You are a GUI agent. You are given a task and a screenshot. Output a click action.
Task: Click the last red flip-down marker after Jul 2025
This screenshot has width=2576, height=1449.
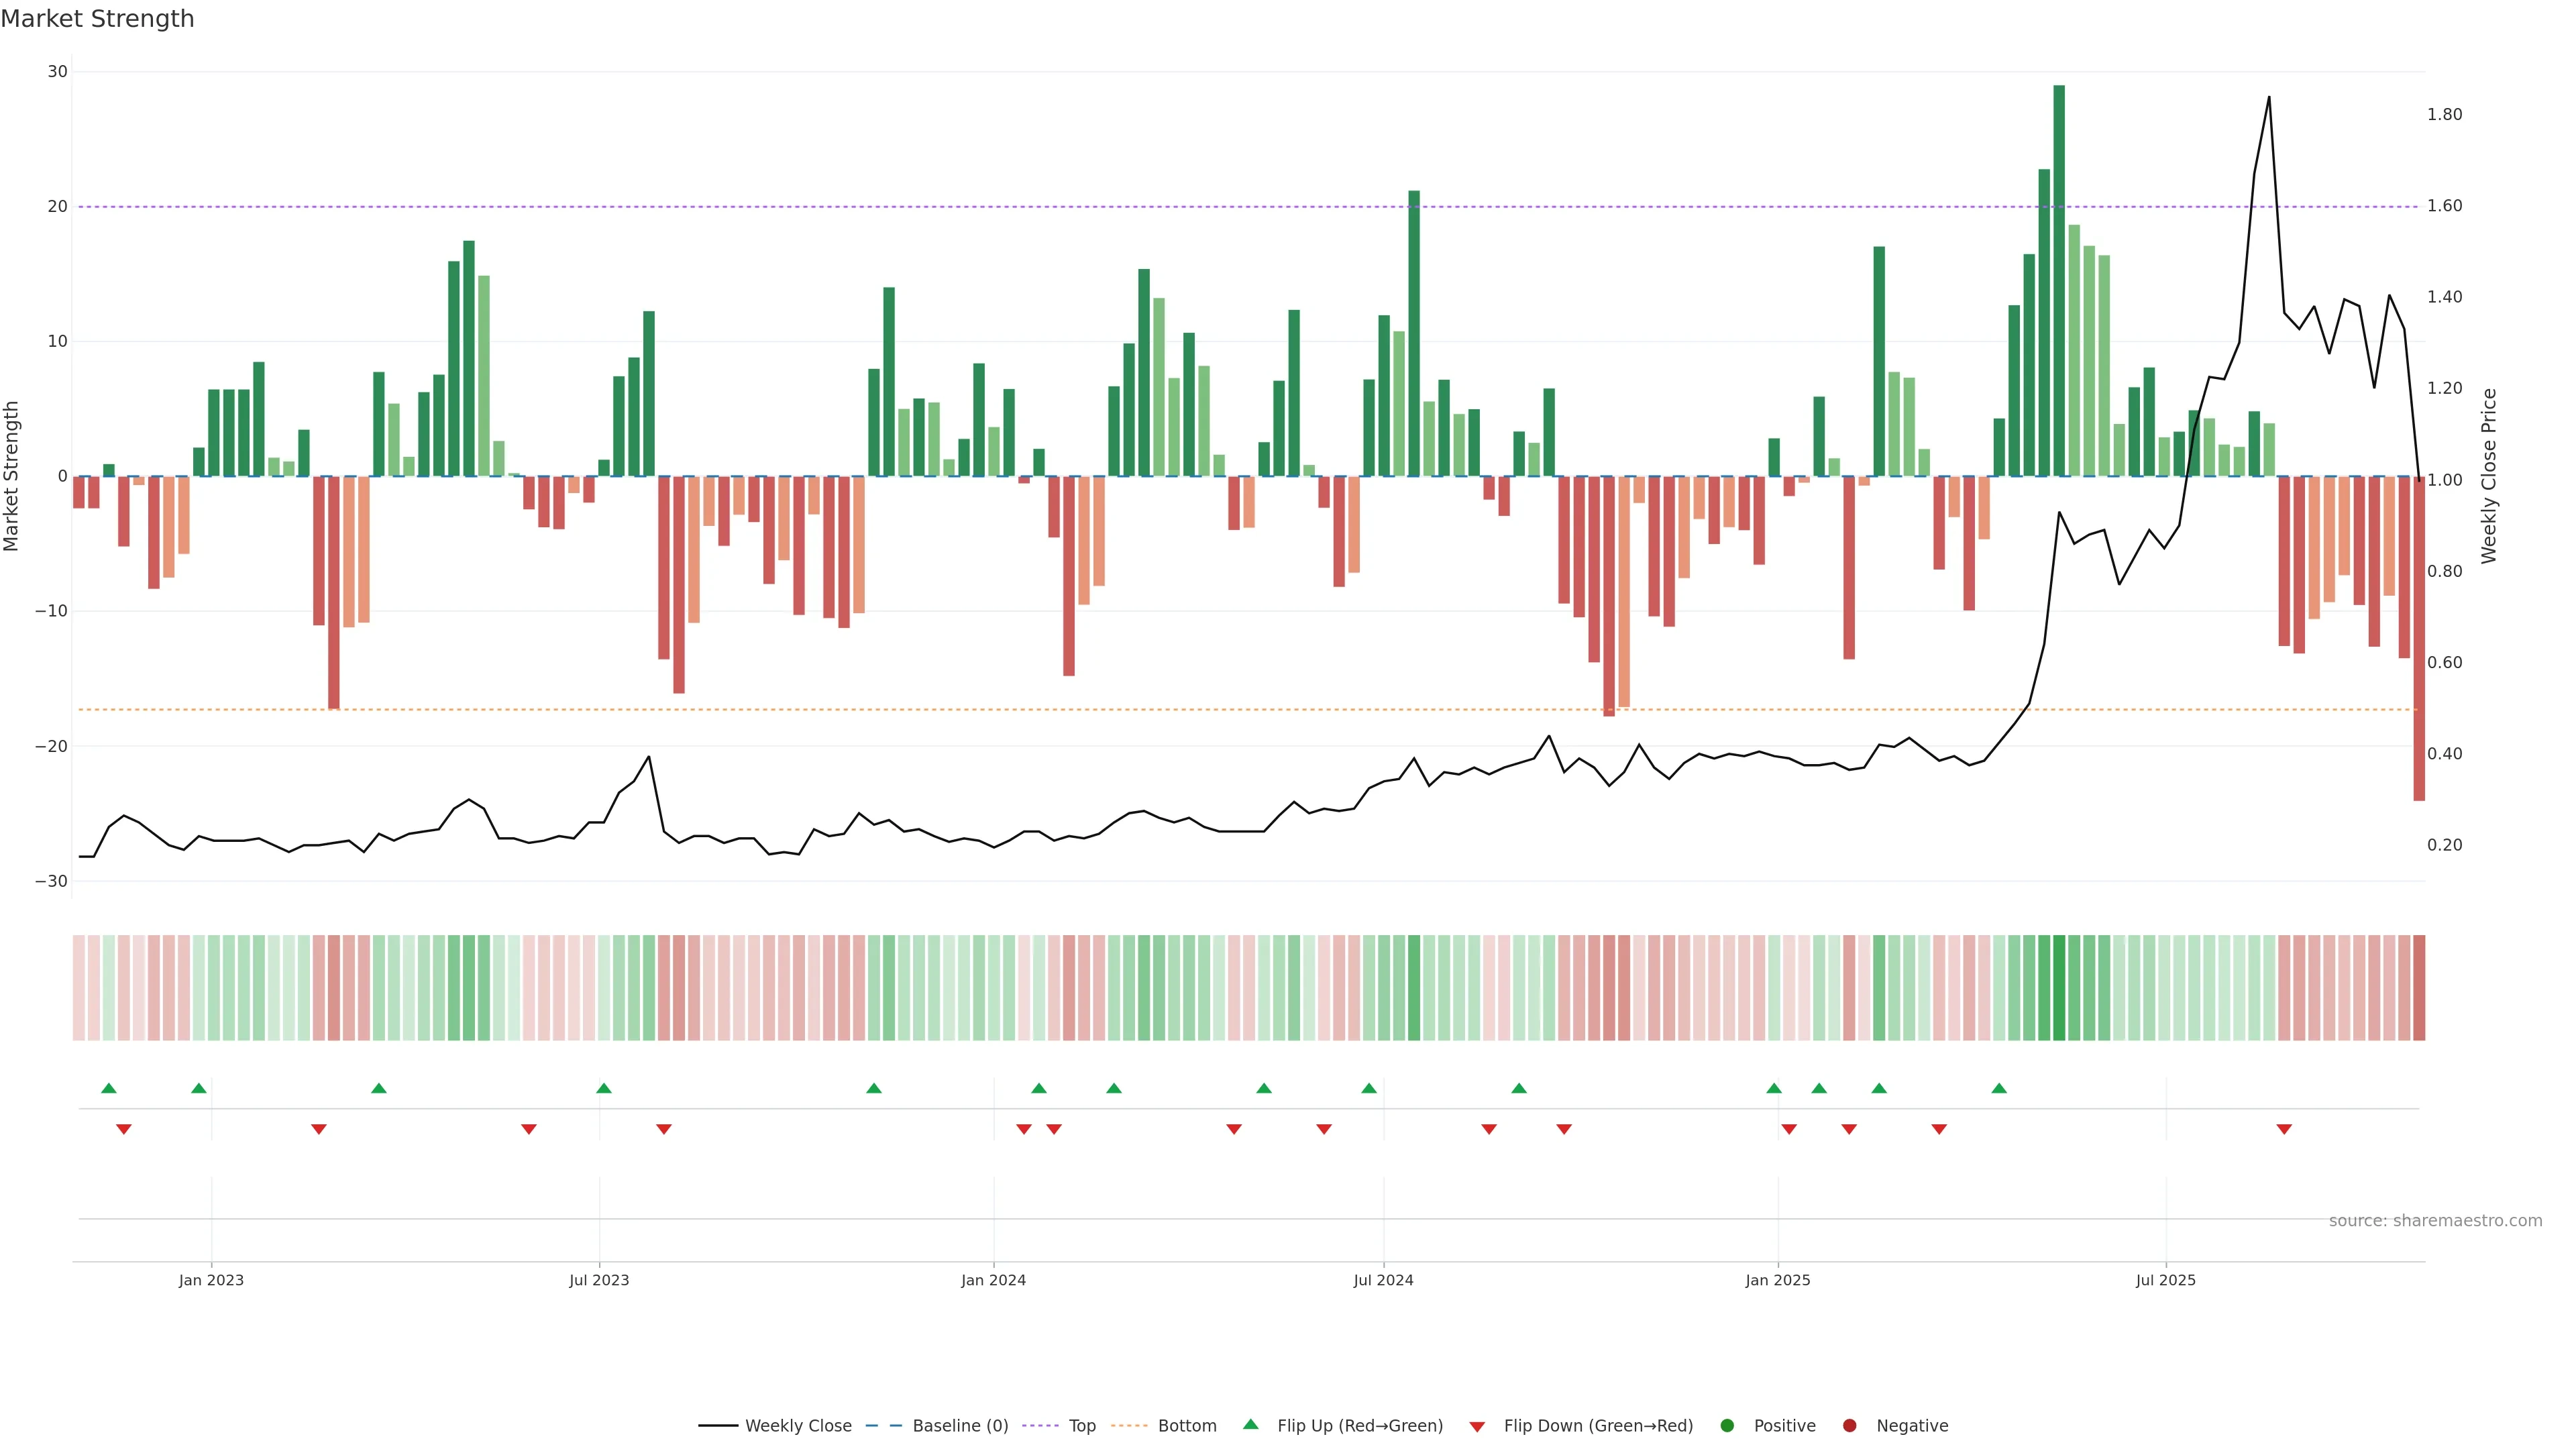(2284, 1129)
